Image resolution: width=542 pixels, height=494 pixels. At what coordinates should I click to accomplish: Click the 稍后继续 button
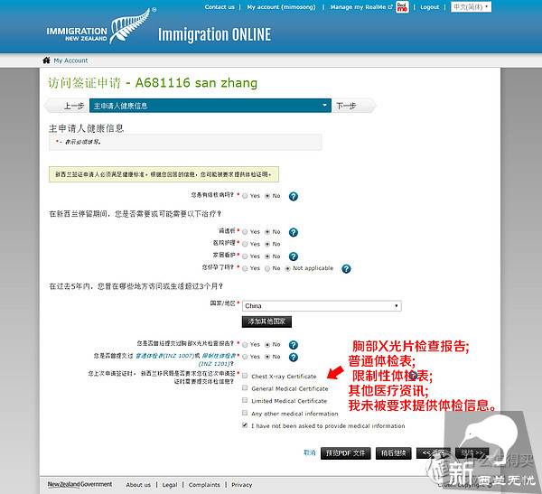coord(393,453)
